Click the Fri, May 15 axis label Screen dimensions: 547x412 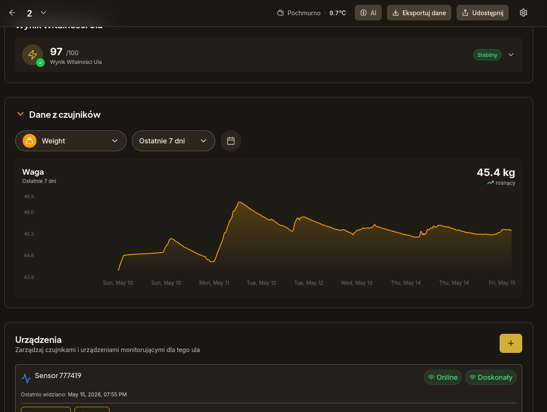(x=502, y=283)
